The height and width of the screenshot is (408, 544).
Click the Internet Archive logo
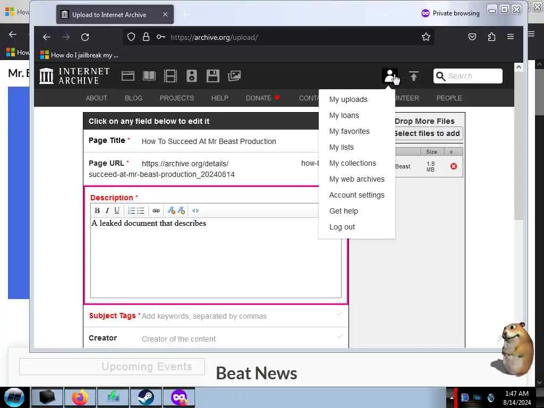tap(74, 76)
